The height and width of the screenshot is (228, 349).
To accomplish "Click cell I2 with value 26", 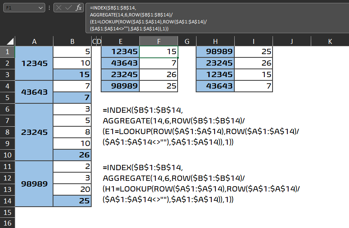I will click(x=254, y=63).
